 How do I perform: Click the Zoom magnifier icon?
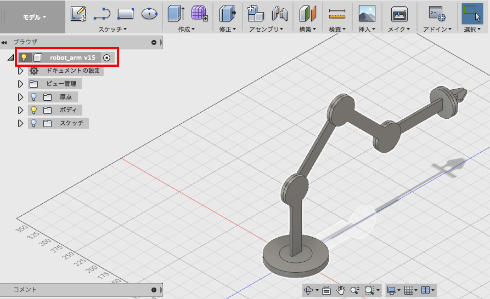point(354,290)
